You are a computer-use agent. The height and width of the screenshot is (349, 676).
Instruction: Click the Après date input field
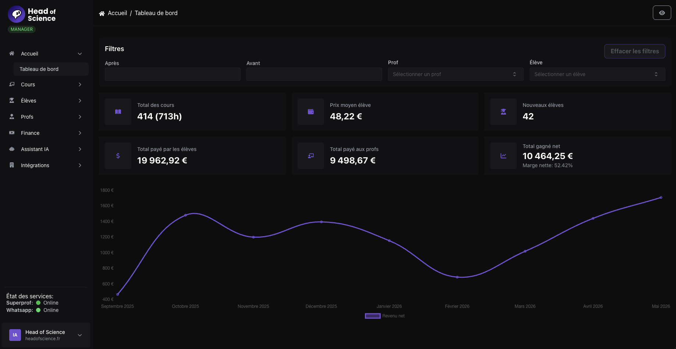172,74
